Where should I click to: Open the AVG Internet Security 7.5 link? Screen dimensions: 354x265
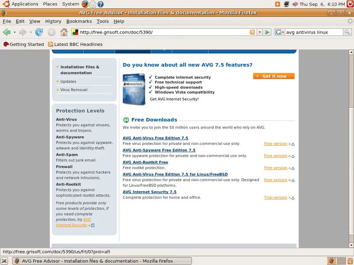tap(150, 192)
